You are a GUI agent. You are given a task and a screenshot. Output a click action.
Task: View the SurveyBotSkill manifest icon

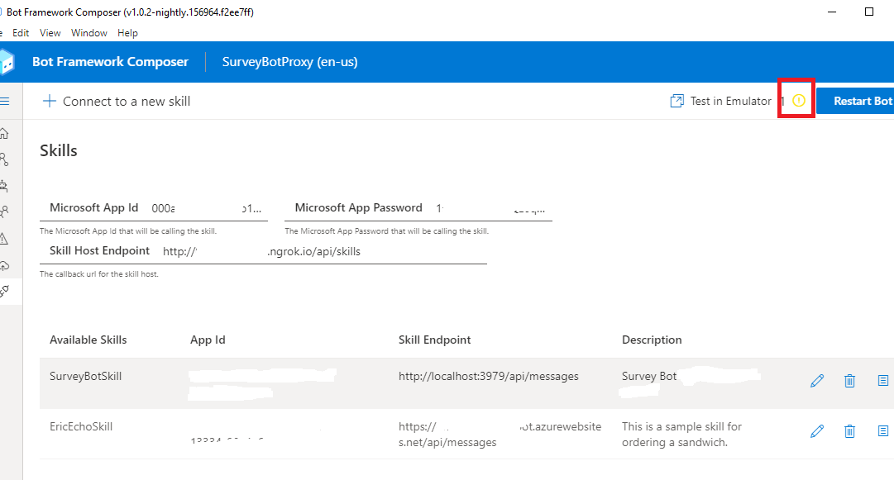pyautogui.click(x=883, y=380)
